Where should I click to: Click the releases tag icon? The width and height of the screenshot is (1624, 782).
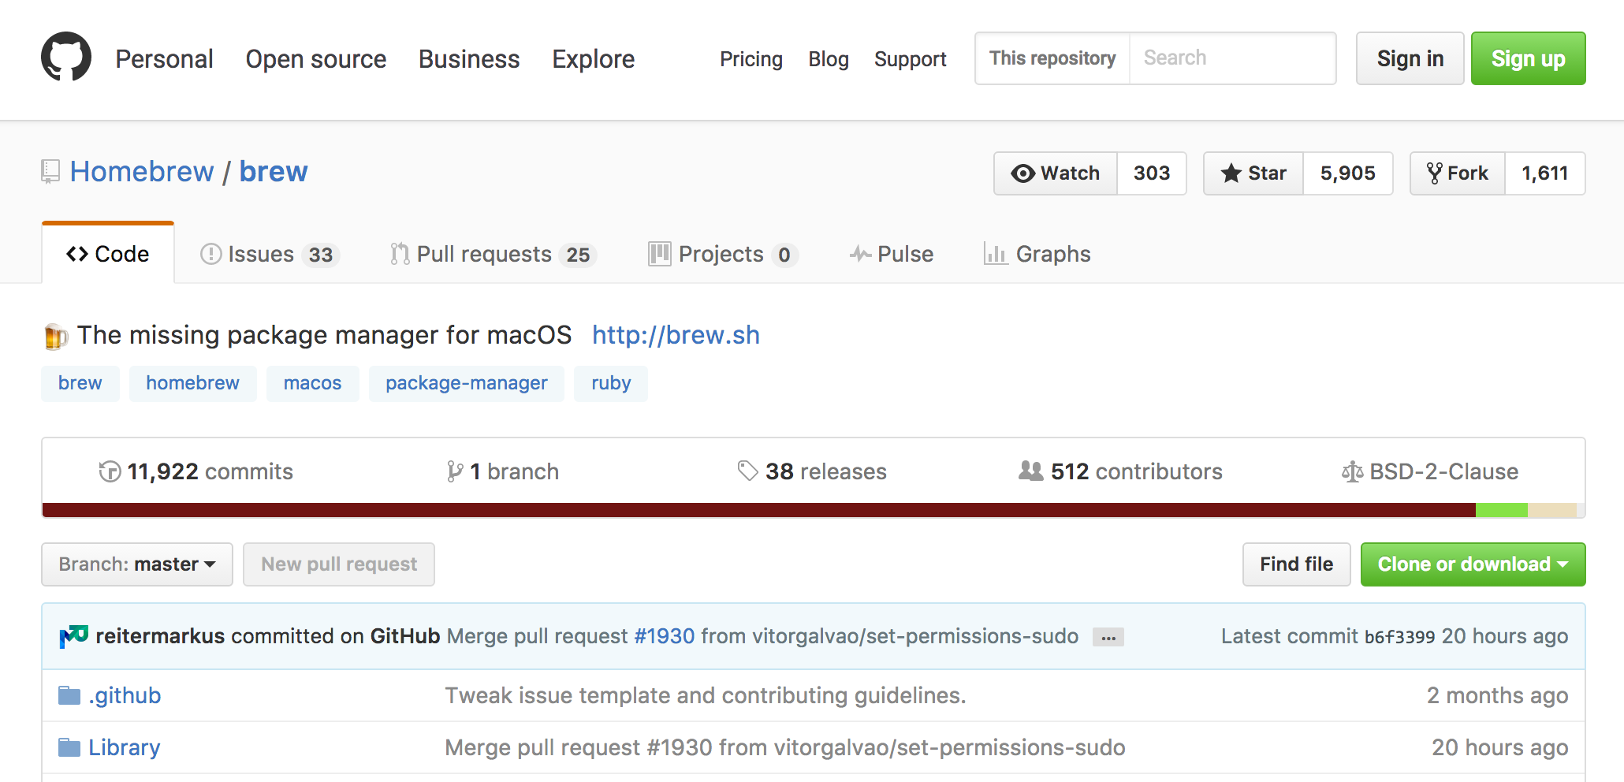(747, 471)
